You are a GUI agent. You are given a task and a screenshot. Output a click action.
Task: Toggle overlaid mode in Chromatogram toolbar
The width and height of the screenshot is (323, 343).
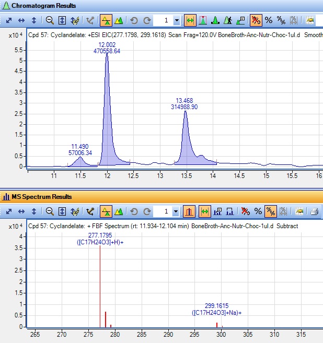119,20
